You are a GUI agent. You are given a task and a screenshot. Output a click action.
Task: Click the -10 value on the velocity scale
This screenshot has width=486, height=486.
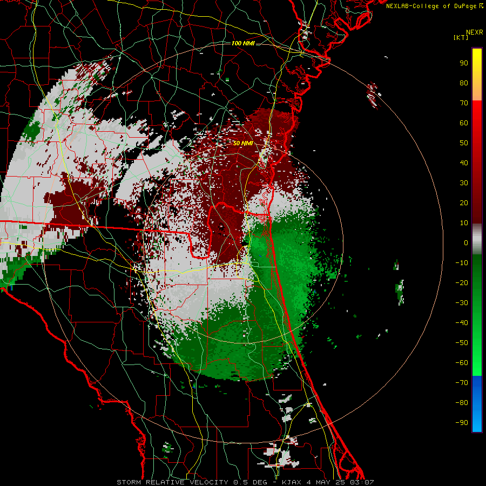[462, 263]
